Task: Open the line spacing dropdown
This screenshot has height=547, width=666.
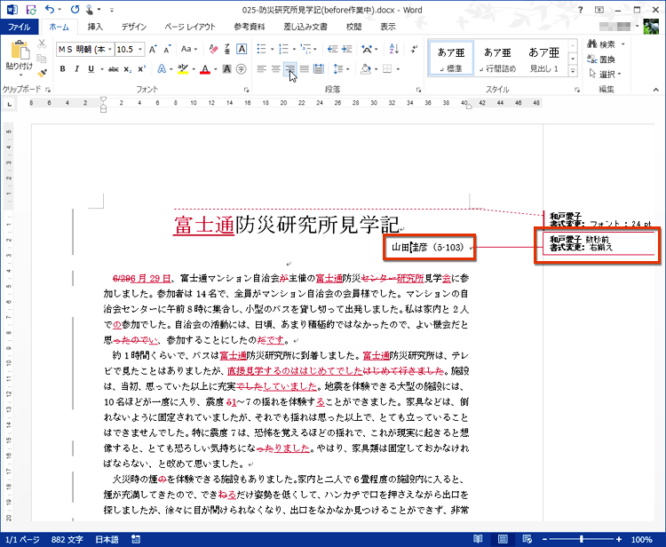Action: pos(348,68)
